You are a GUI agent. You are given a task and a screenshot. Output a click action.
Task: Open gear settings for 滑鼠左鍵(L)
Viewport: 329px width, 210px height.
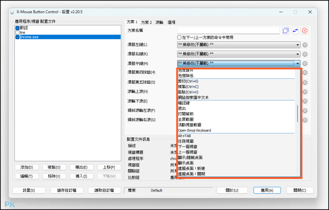click(305, 45)
